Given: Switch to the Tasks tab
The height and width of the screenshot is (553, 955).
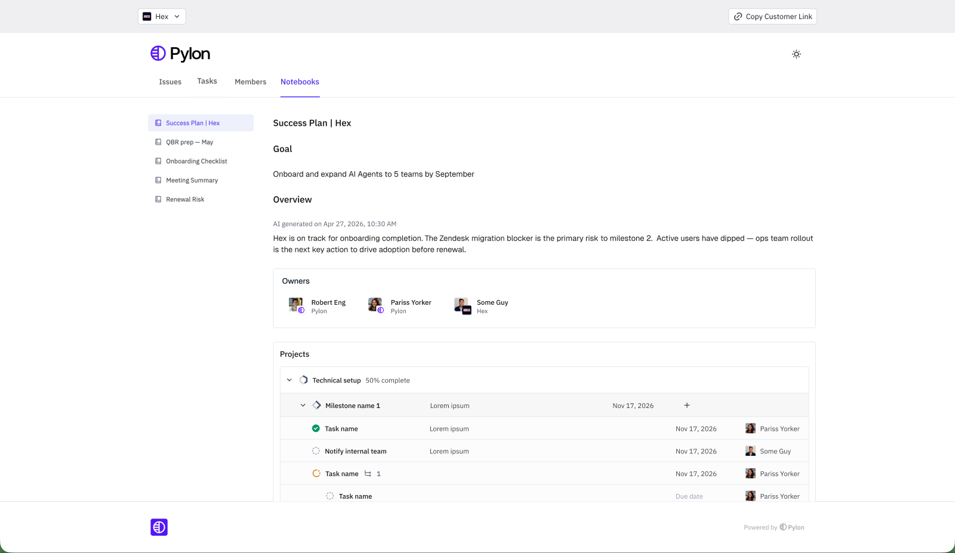Looking at the screenshot, I should point(207,81).
